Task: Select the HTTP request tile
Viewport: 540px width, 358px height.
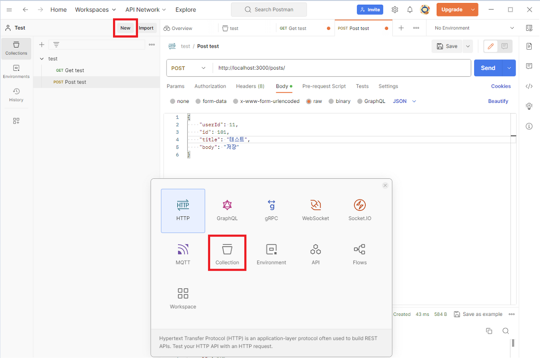Action: pos(183,211)
